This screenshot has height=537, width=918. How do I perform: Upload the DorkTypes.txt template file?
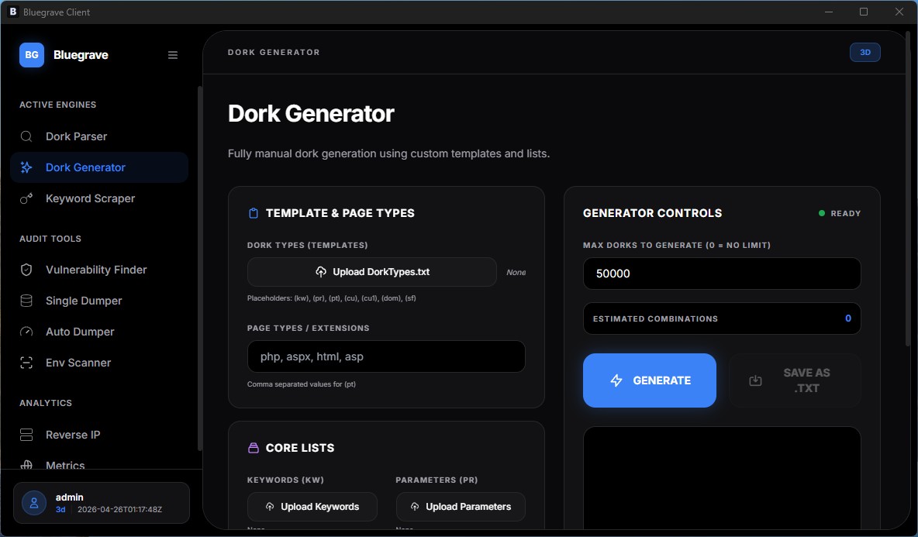click(371, 272)
